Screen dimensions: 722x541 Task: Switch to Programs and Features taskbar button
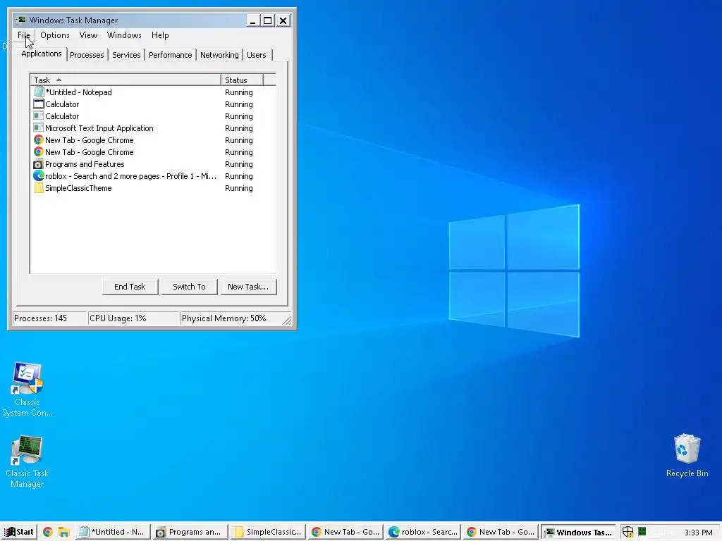tap(190, 532)
